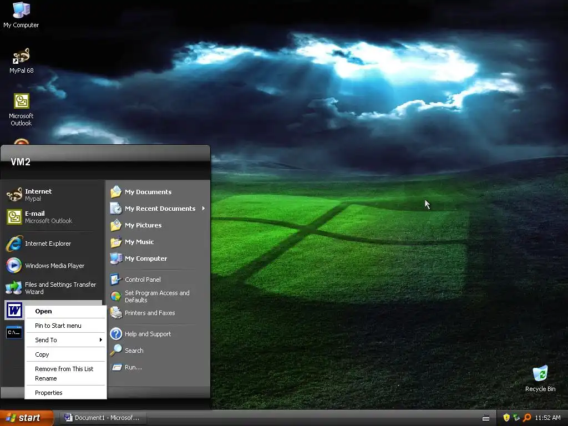Click the orange magnifier tray icon
568x426 pixels.
click(x=527, y=418)
